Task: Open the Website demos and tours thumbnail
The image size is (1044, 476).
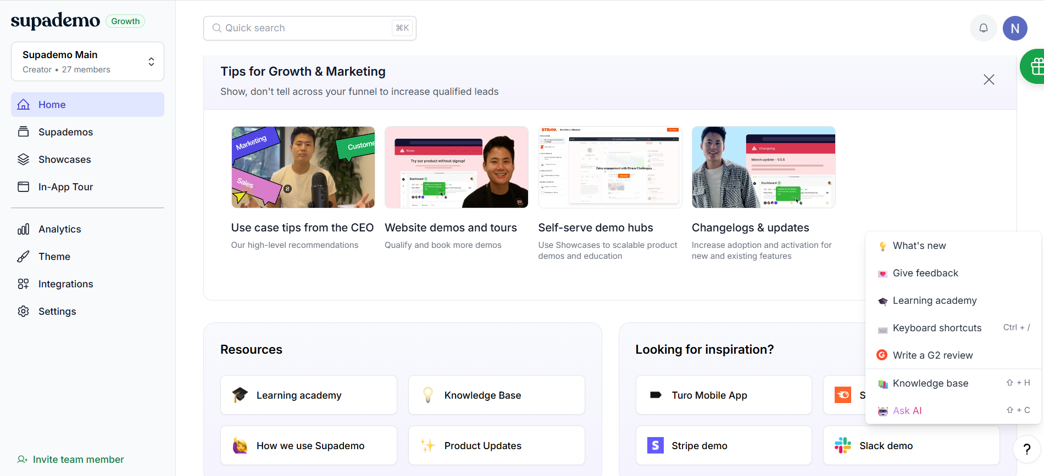Action: [x=456, y=167]
